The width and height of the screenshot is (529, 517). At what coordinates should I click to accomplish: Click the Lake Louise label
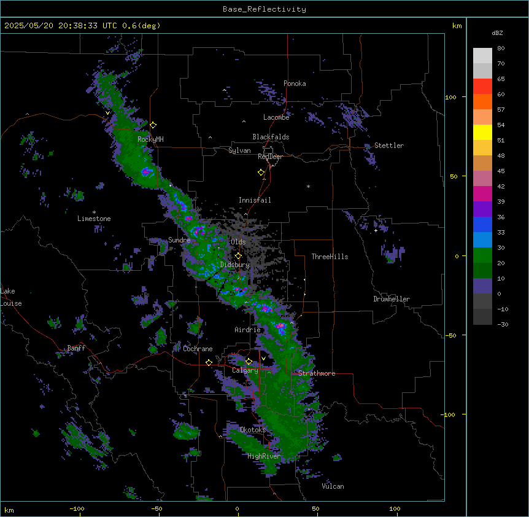coord(11,297)
